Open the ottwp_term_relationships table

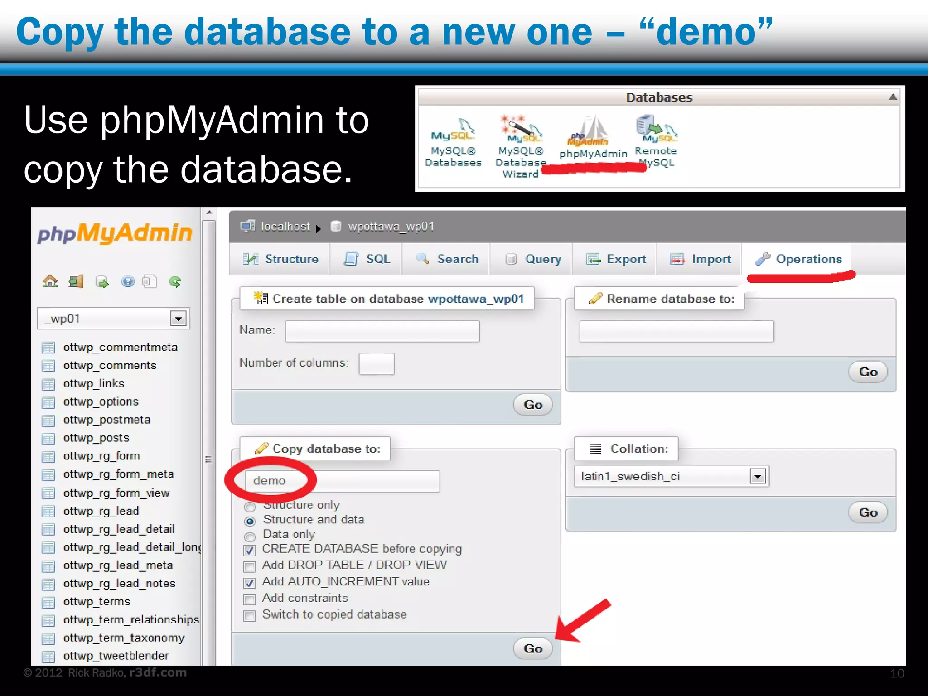(x=131, y=620)
